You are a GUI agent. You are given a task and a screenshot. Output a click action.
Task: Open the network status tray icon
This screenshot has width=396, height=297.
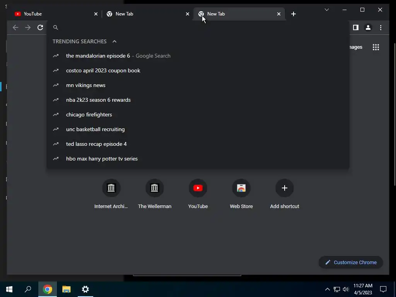tap(337, 289)
